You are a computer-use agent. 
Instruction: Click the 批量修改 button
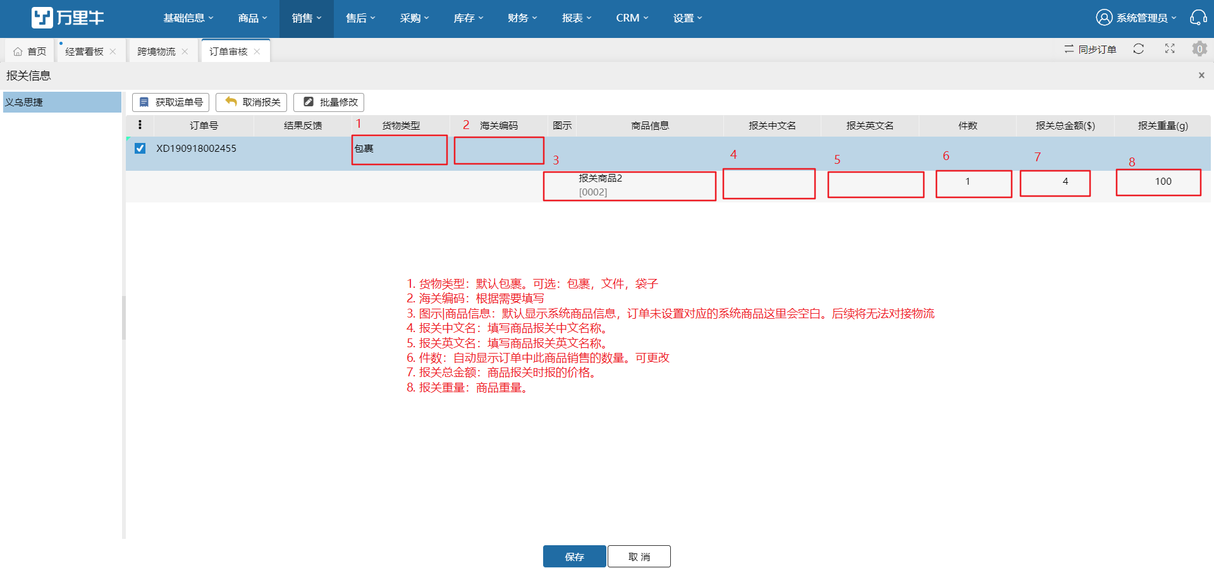click(x=329, y=102)
